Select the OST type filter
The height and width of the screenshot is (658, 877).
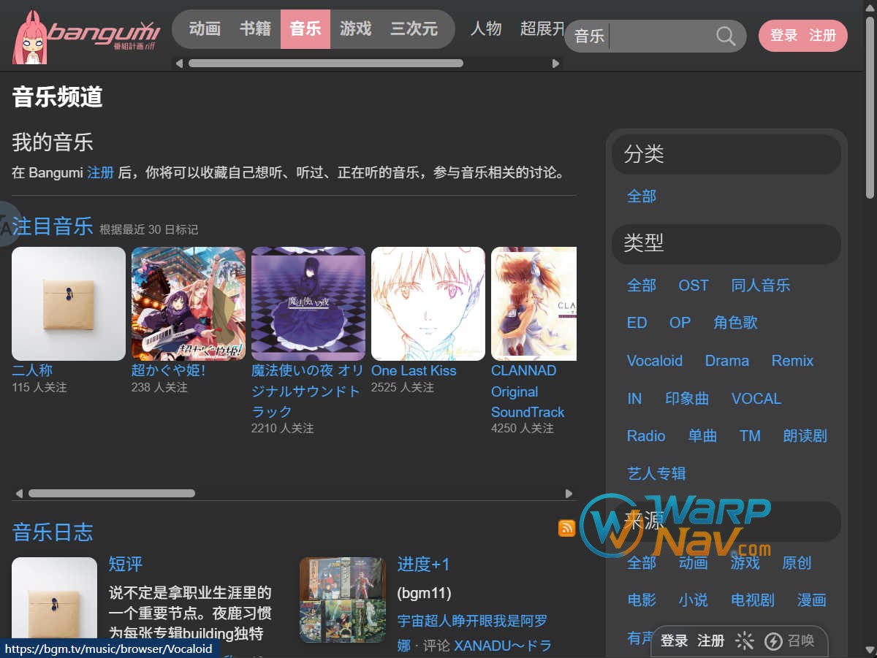coord(693,286)
